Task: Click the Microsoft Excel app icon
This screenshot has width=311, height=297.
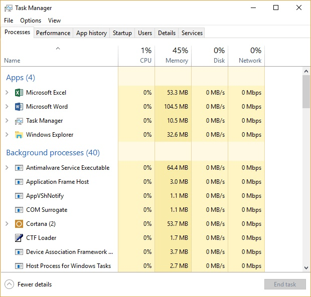Action: [19, 93]
